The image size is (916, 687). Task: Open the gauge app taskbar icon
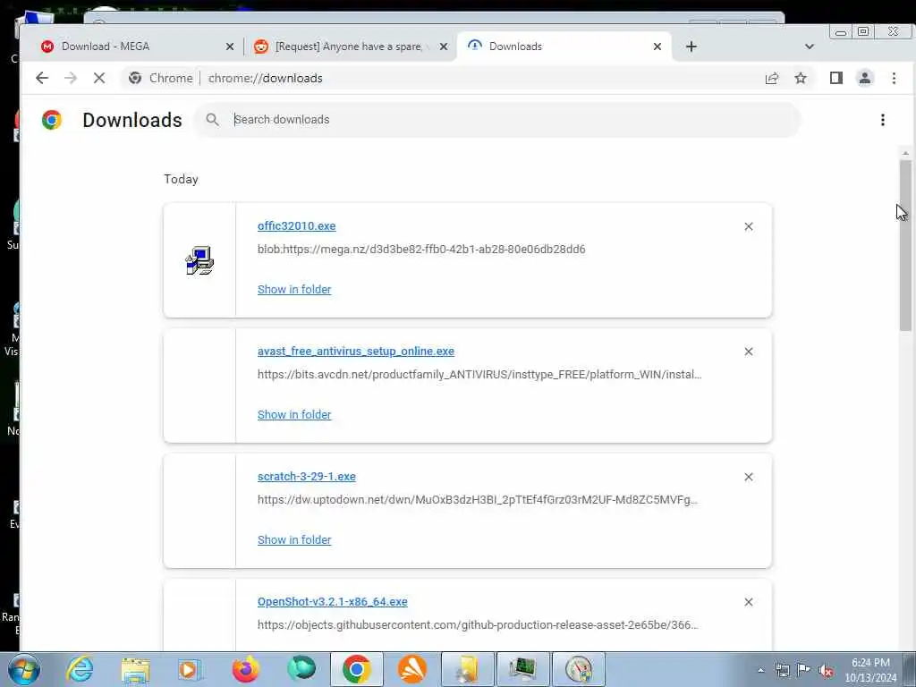coord(579,669)
